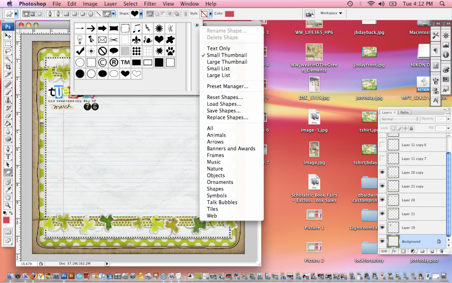452x283 pixels.
Task: Select the Magic Wand tool
Action: pyautogui.click(x=8, y=59)
